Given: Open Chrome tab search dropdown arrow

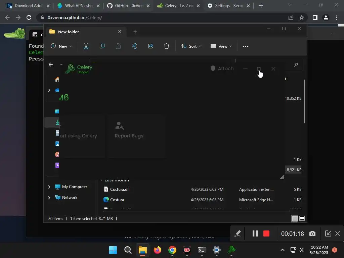Looking at the screenshot, I should coord(290,5).
